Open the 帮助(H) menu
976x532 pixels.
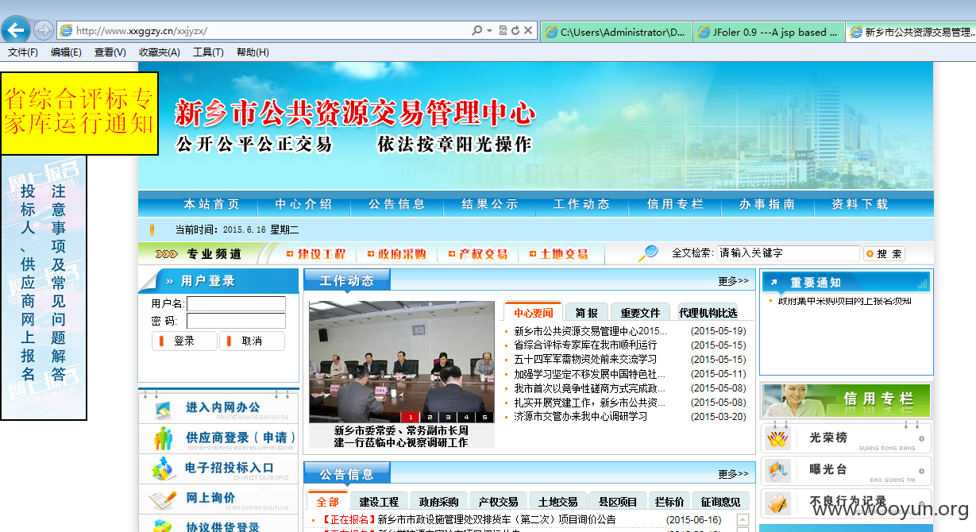pyautogui.click(x=253, y=52)
